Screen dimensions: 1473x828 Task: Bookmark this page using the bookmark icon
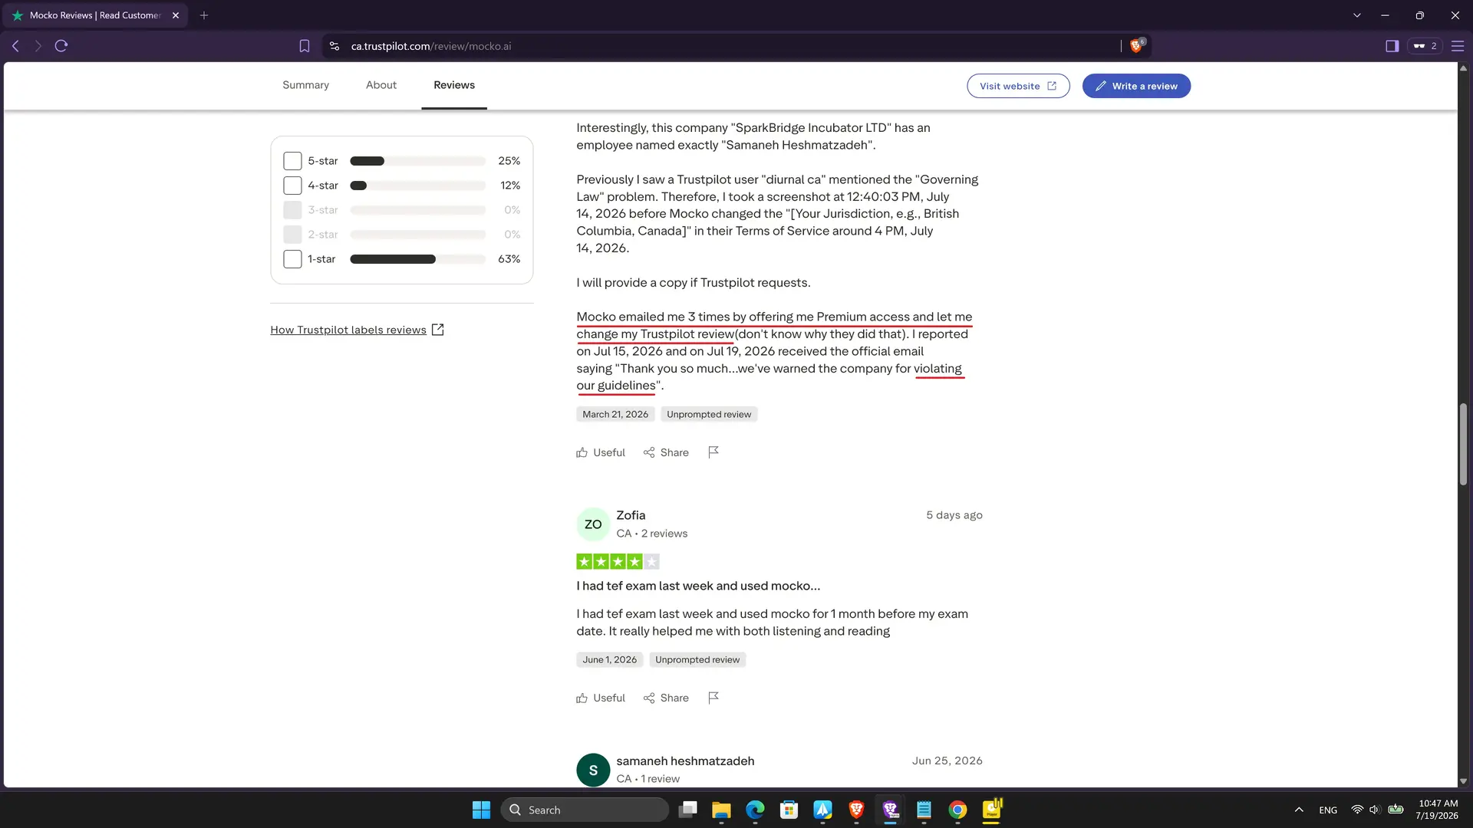click(x=305, y=46)
